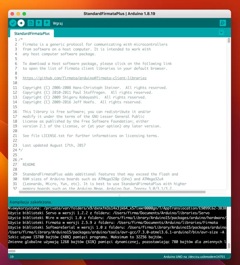This screenshot has height=265, width=240.
Task: Open the Serial Monitor magnifier icon
Action: [223, 23]
